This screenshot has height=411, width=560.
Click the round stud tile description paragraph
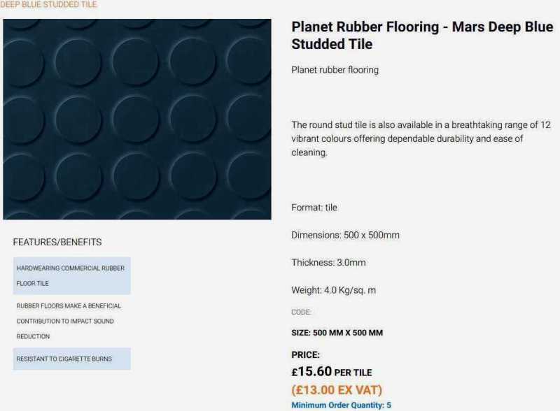point(420,138)
